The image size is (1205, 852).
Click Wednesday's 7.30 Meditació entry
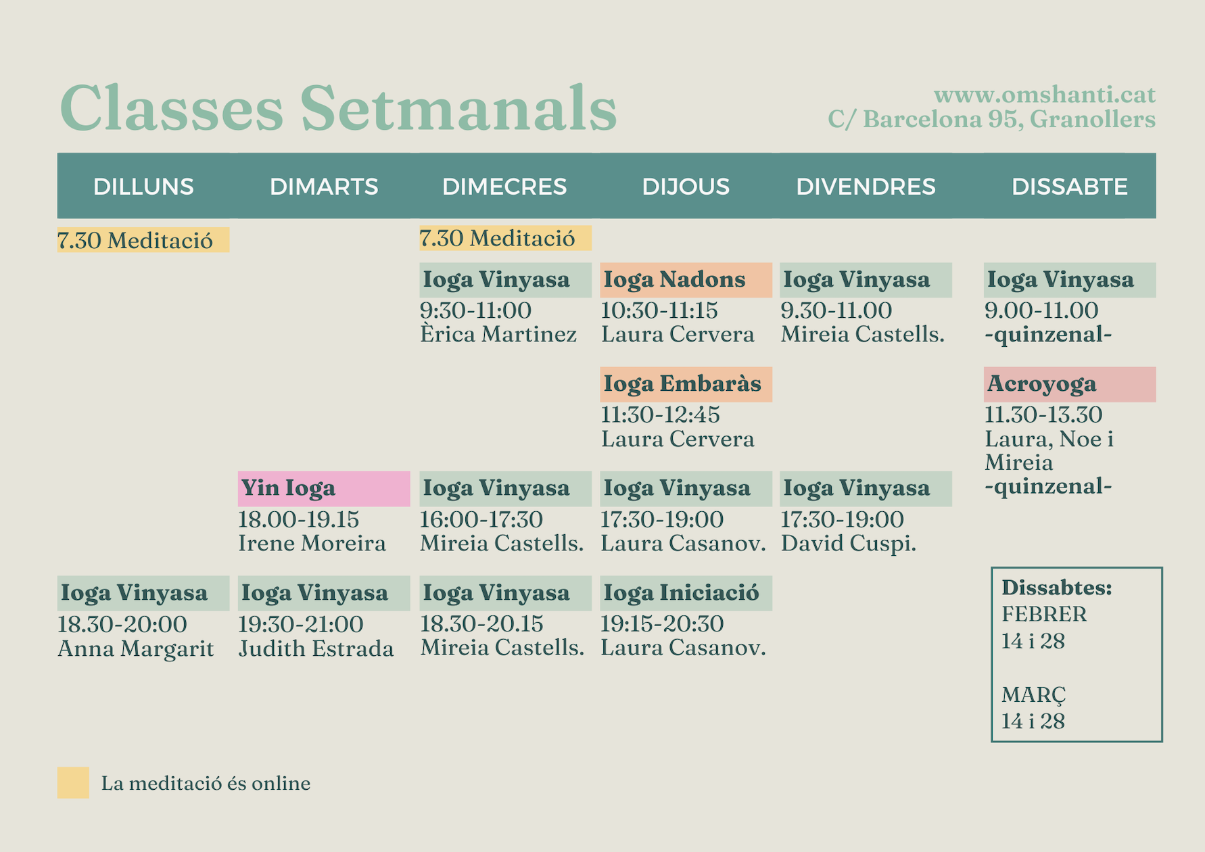[x=504, y=238]
